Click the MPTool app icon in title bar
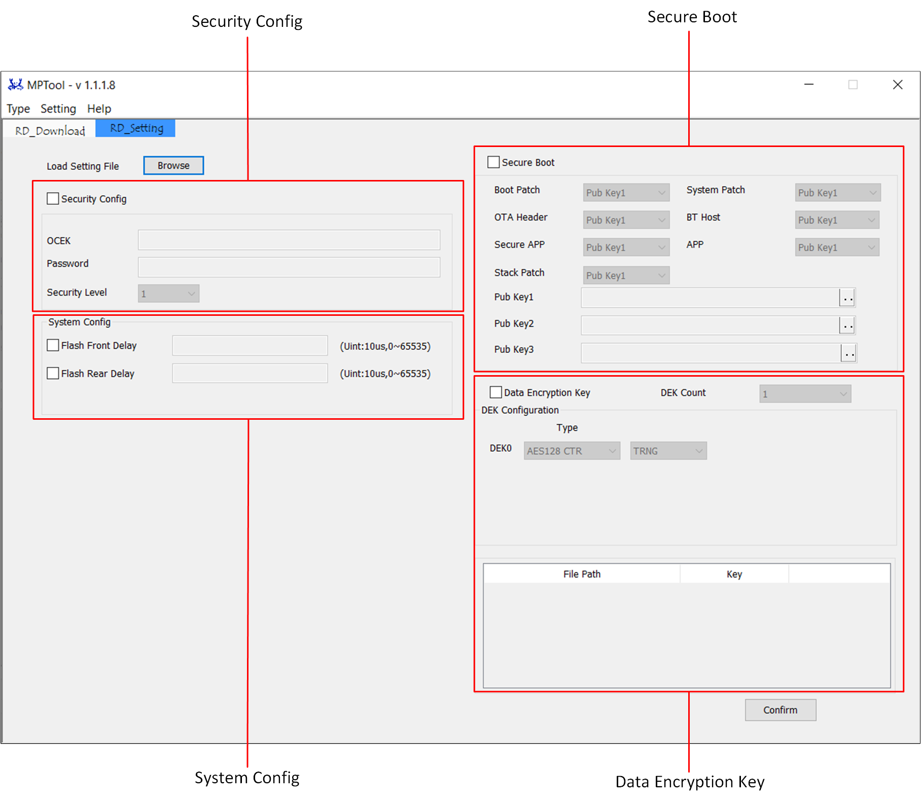Image resolution: width=921 pixels, height=802 pixels. pyautogui.click(x=15, y=85)
